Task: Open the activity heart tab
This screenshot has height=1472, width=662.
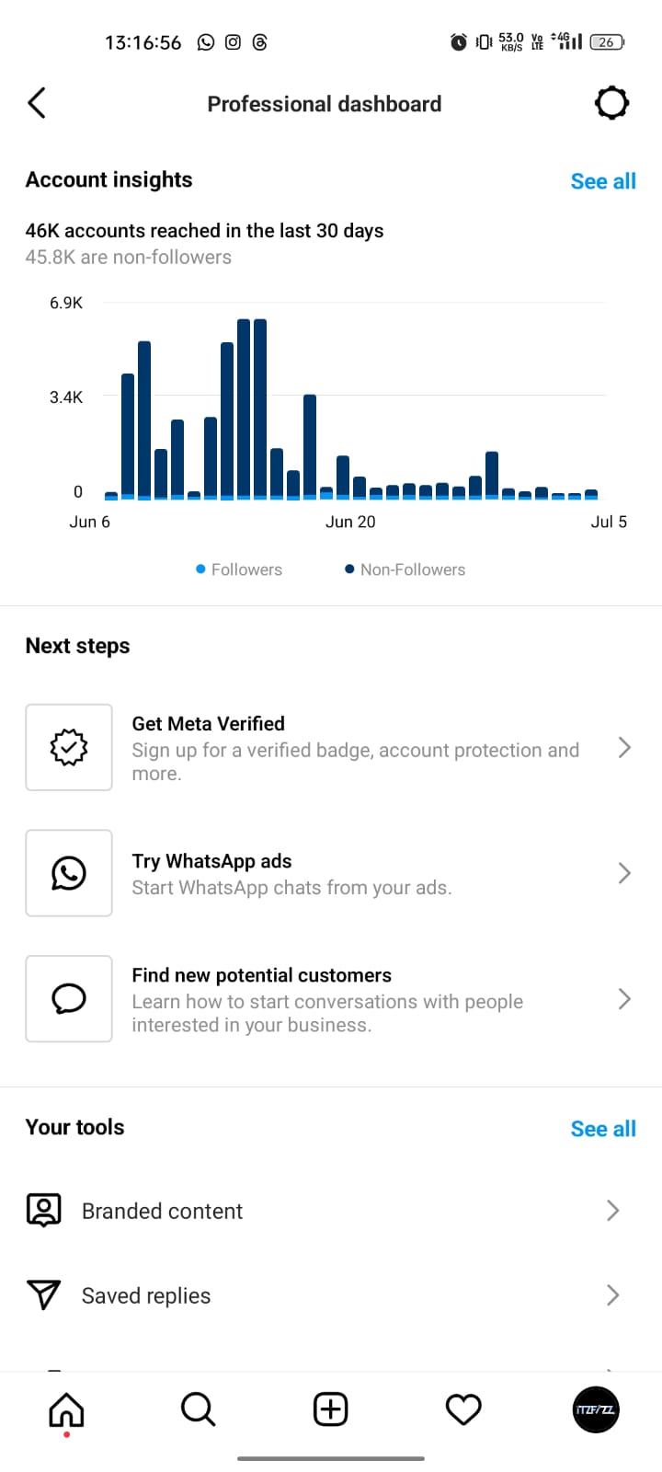Action: click(463, 1409)
